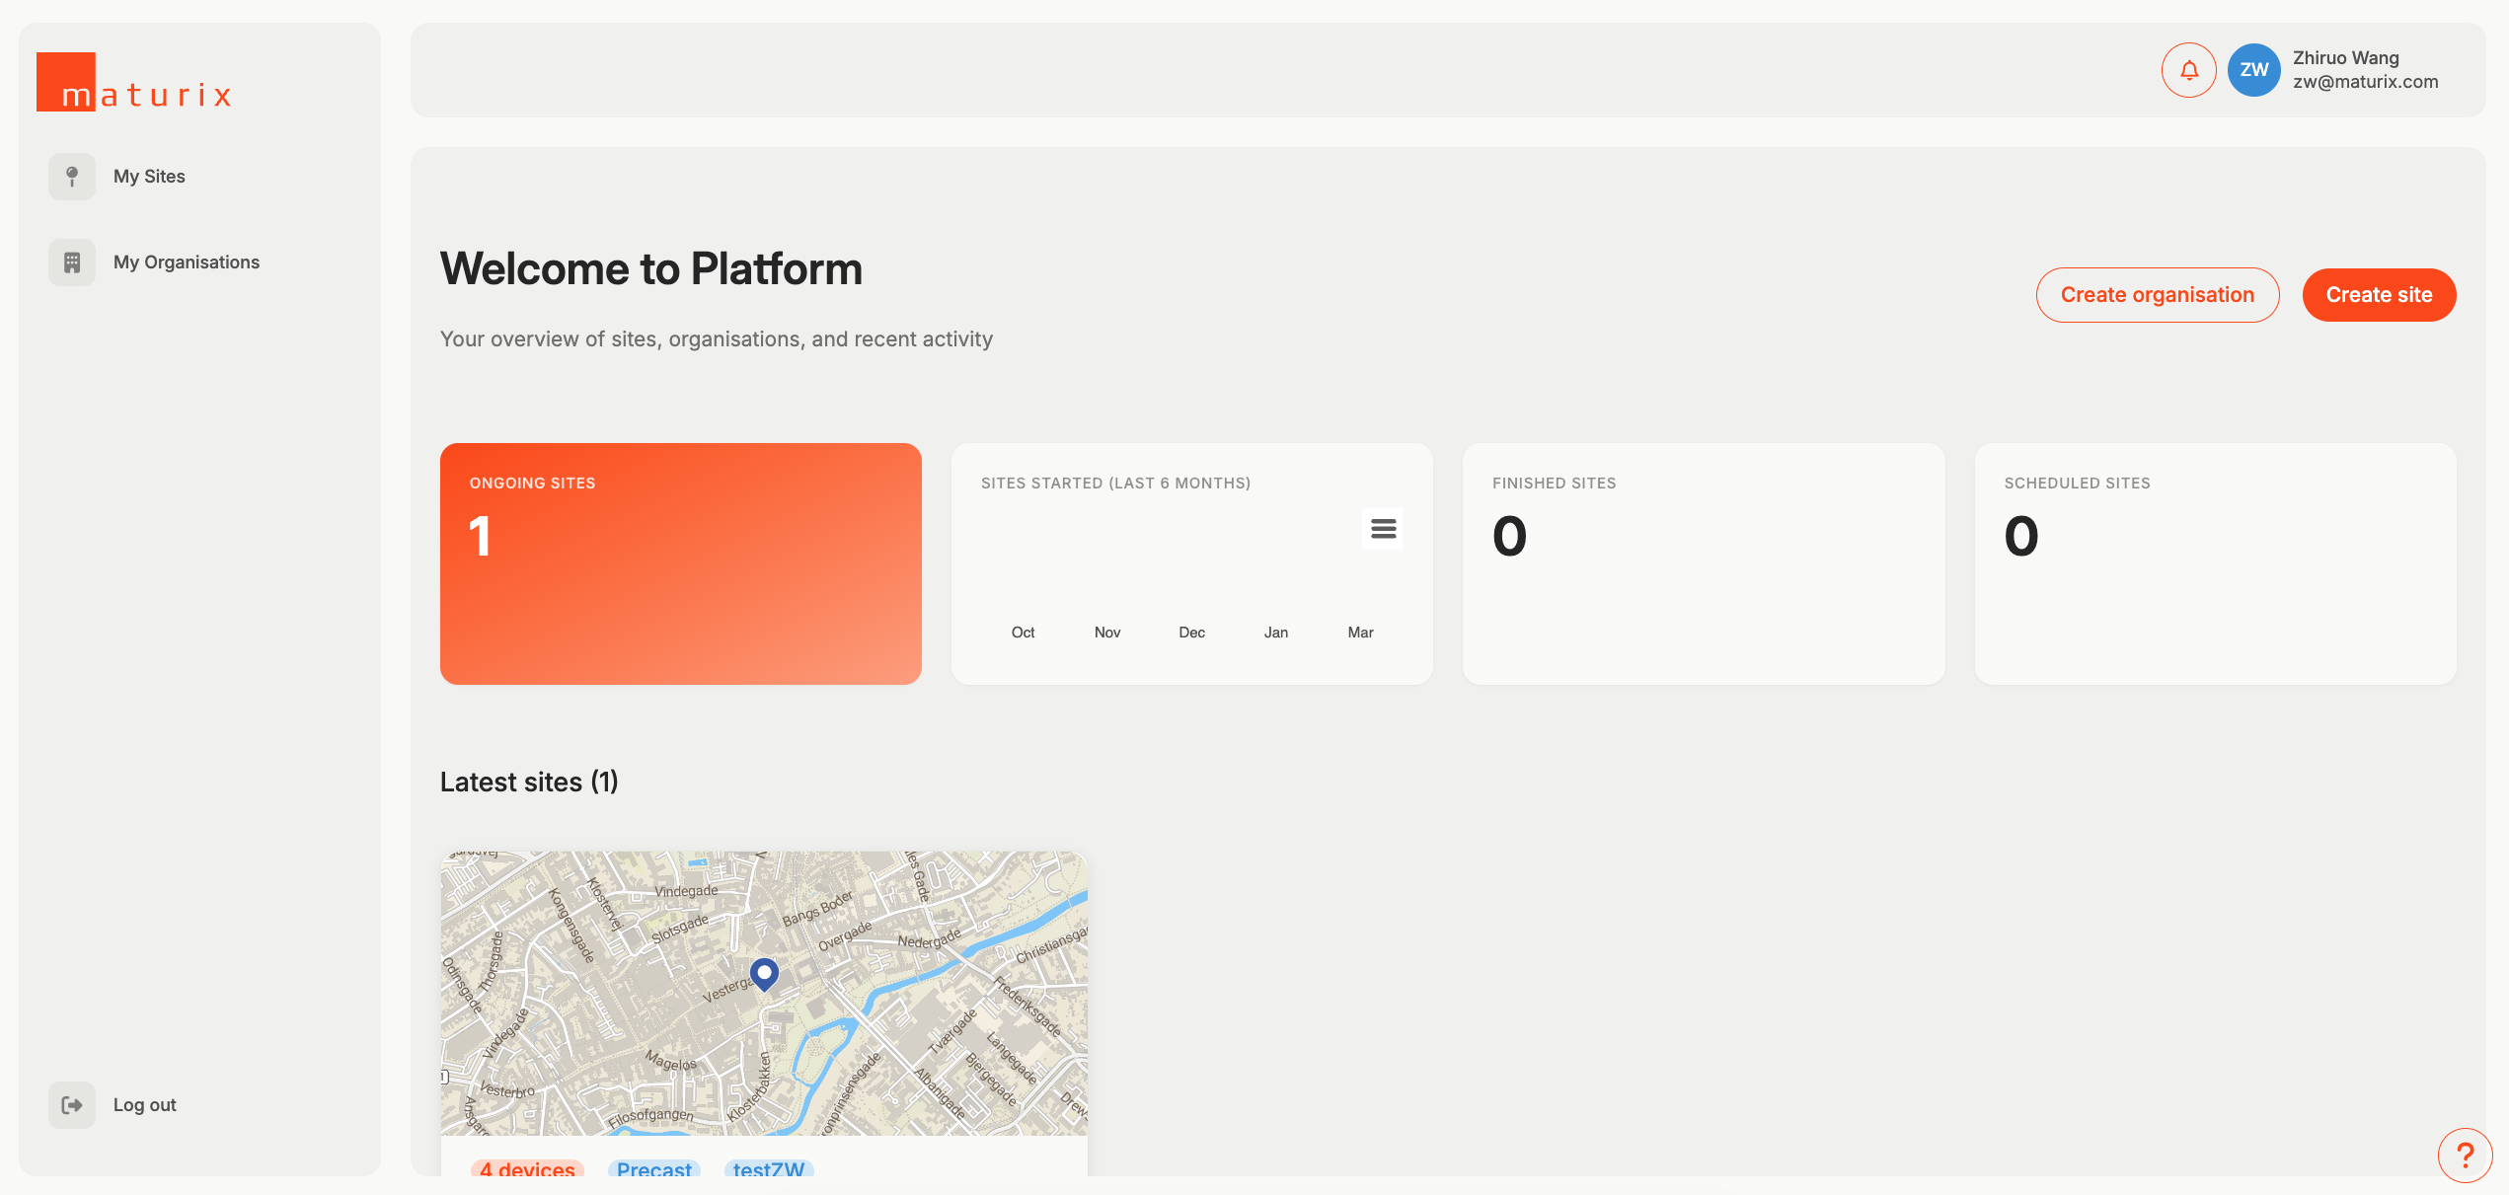Click the My Organisations building icon
The image size is (2509, 1195).
(x=70, y=261)
